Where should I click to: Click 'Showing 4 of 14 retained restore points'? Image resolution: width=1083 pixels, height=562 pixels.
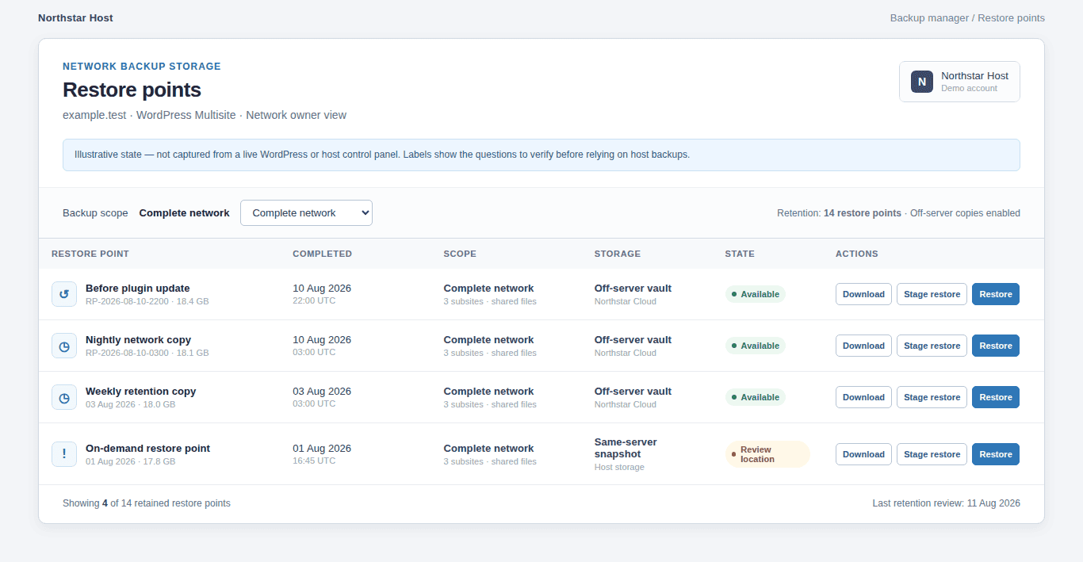click(x=147, y=503)
